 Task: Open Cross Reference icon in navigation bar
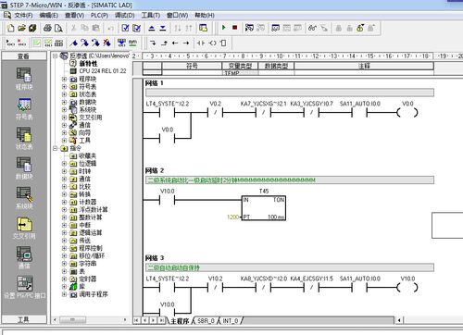coord(24,229)
